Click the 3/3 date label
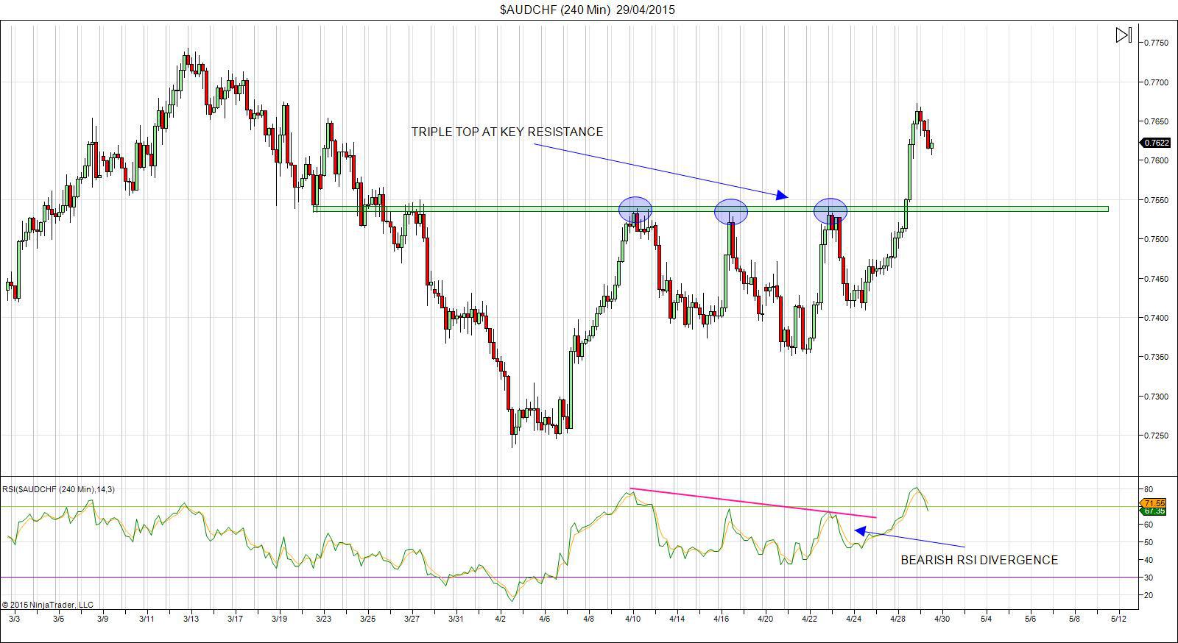 (14, 619)
